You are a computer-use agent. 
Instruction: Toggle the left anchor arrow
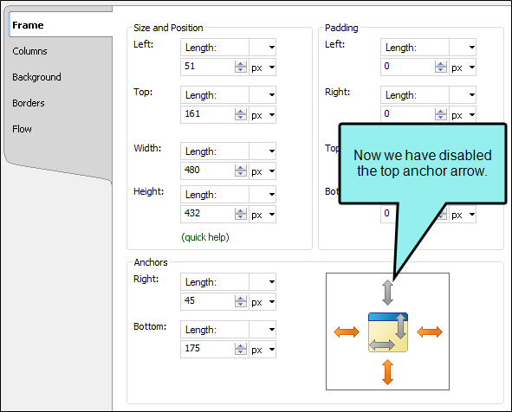pyautogui.click(x=347, y=332)
